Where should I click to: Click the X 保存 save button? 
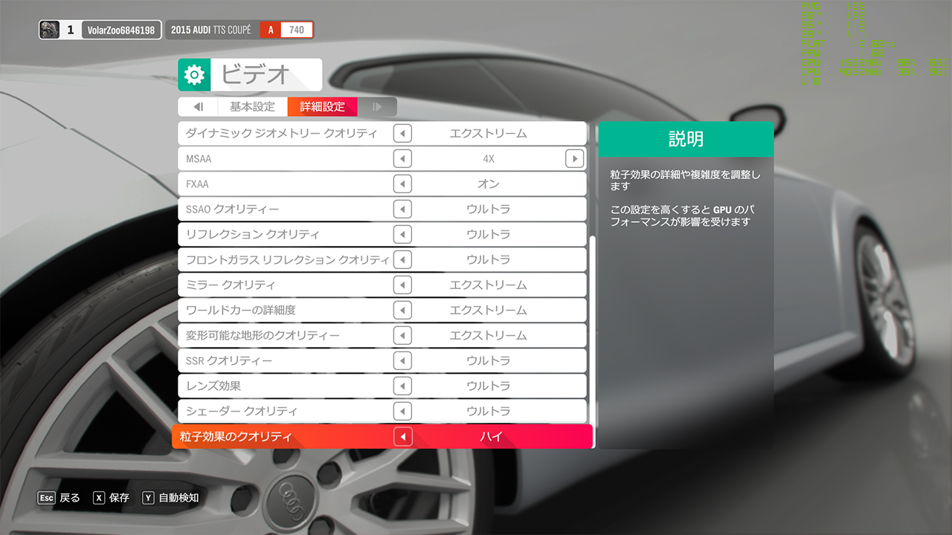[112, 498]
